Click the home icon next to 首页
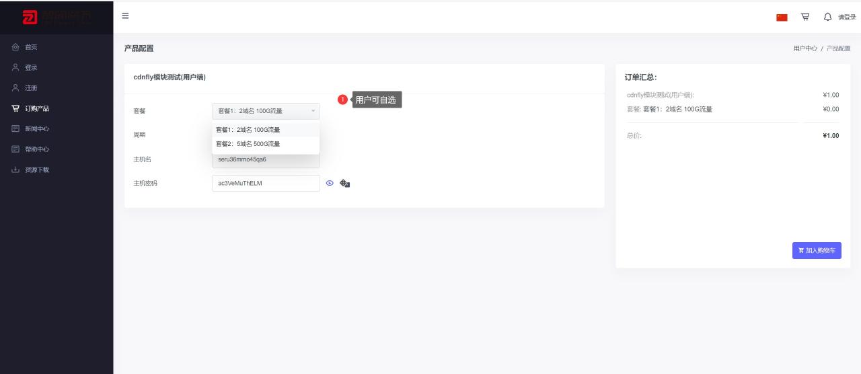The image size is (861, 374). (15, 47)
